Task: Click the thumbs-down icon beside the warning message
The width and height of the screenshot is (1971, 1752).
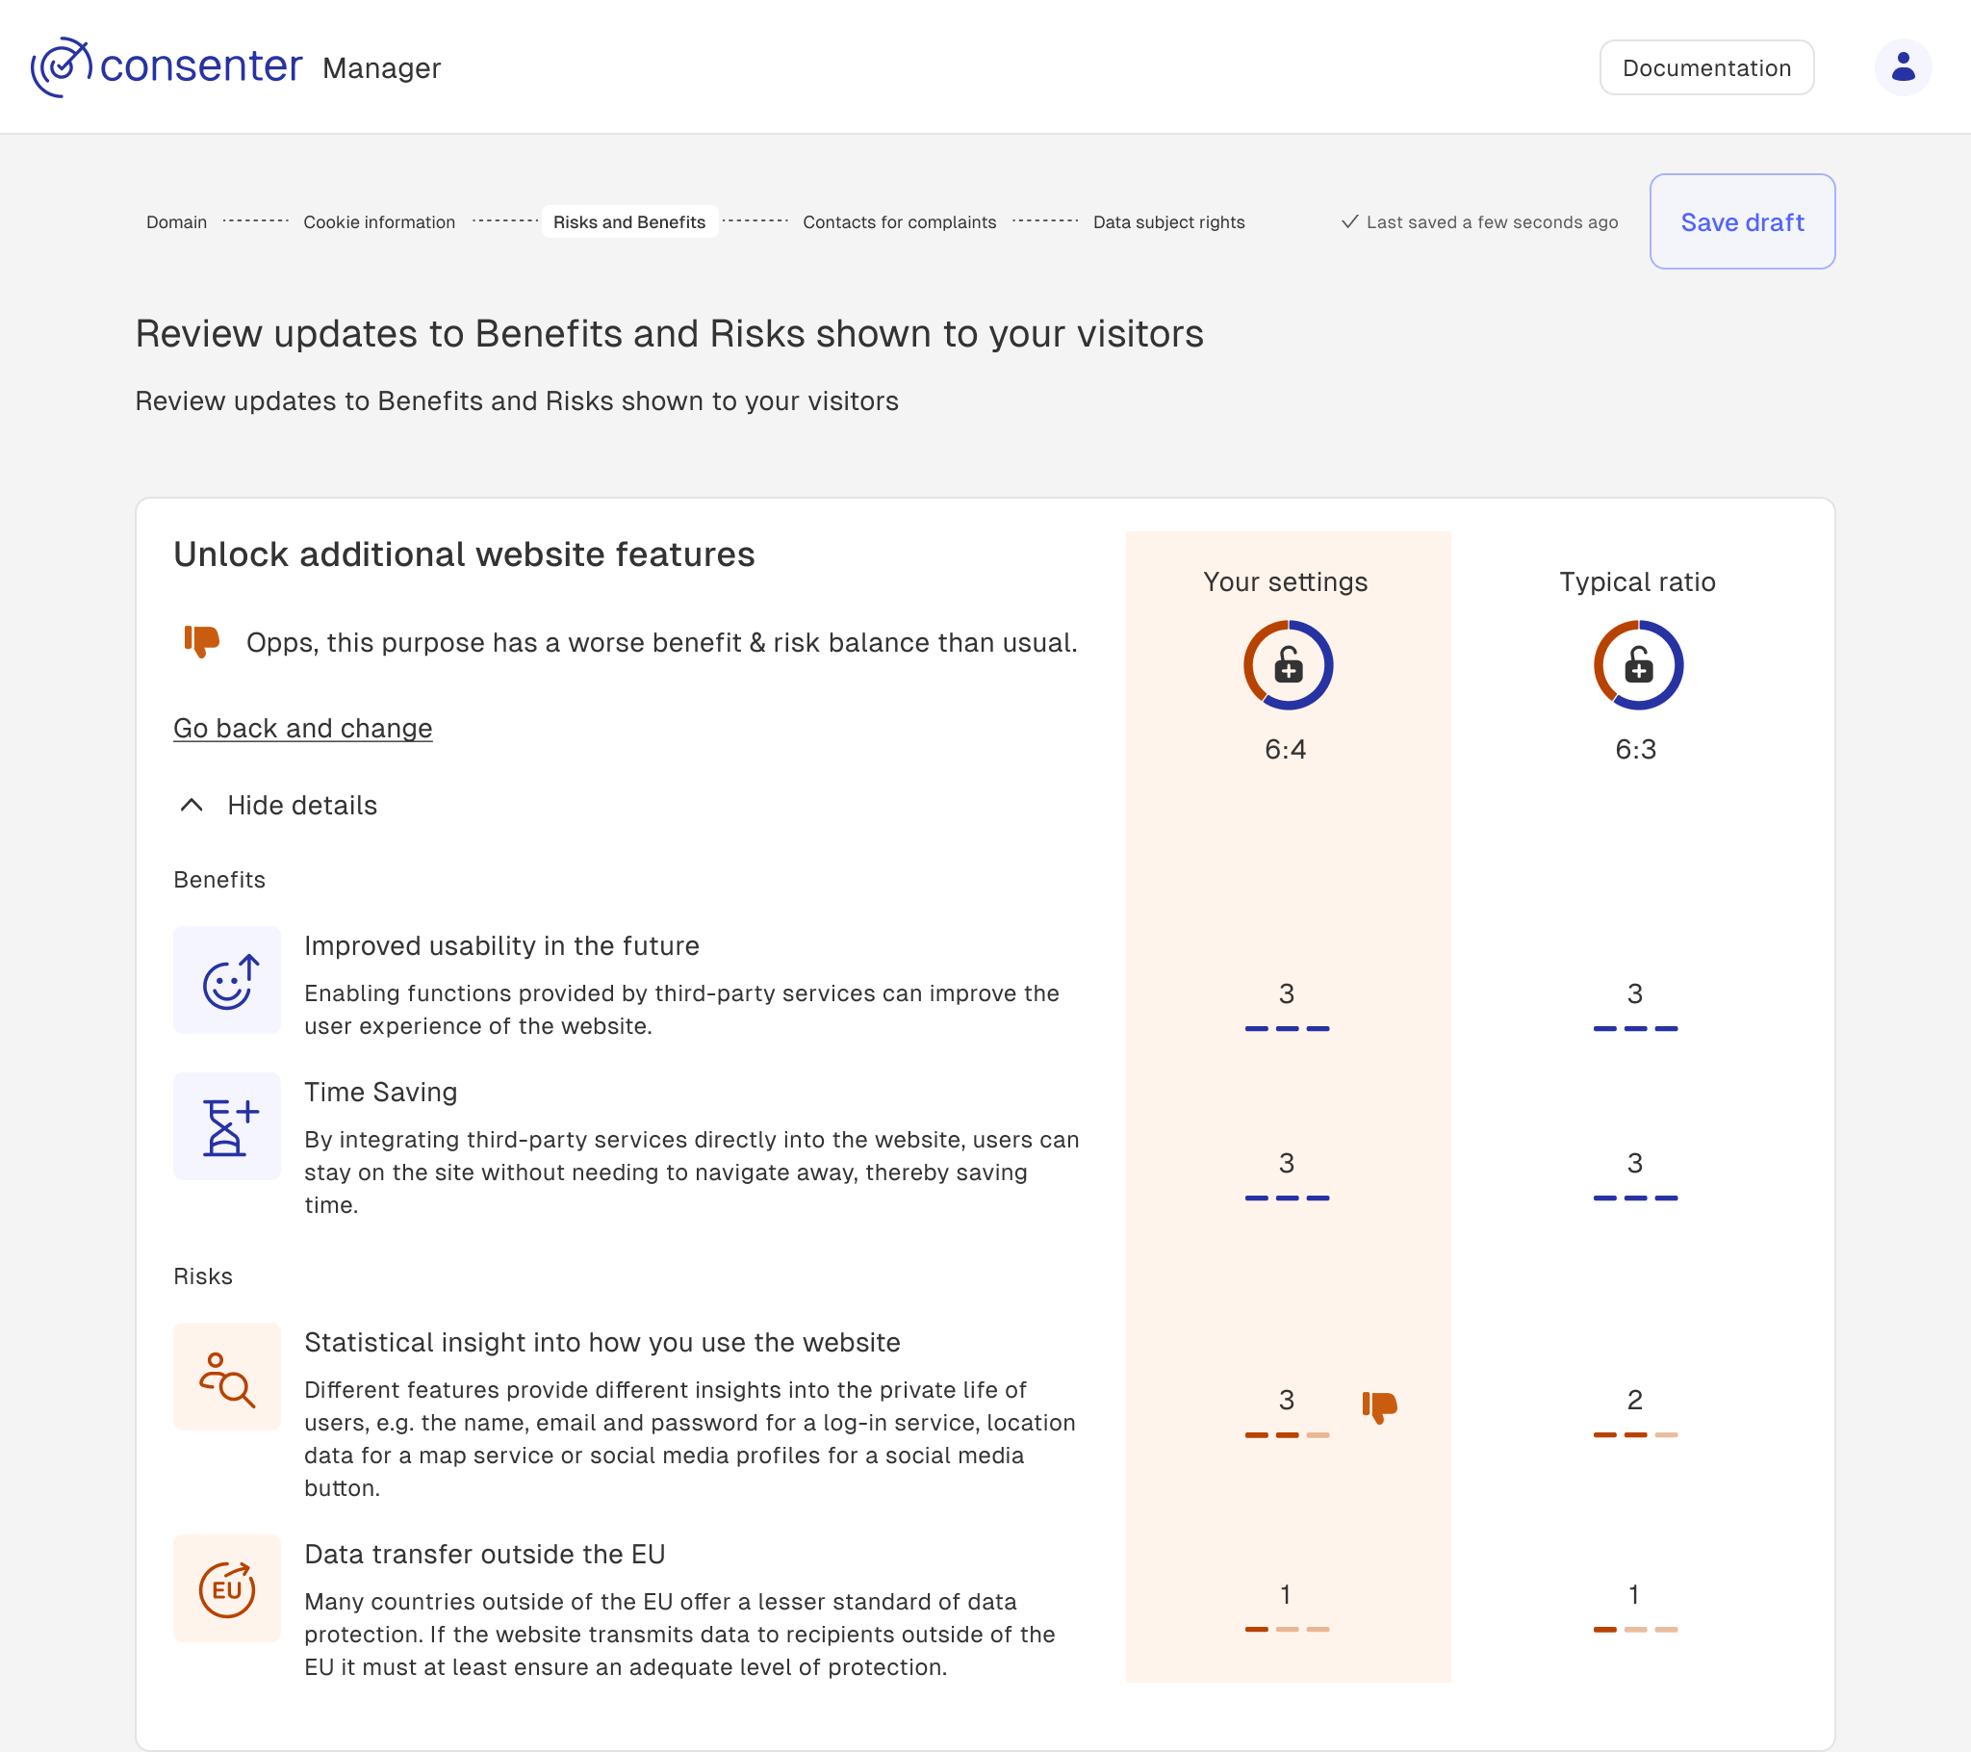Action: 201,641
